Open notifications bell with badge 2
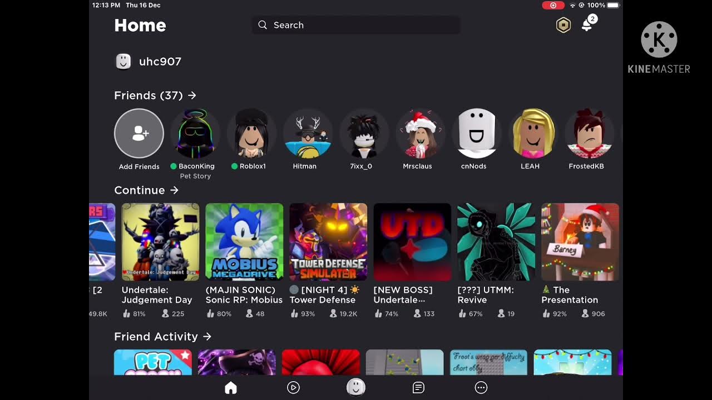 [589, 24]
